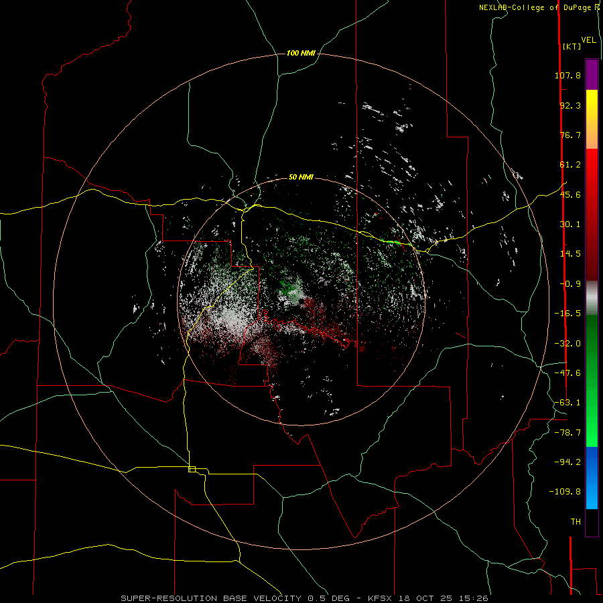Select the 61.2 legend value
Screen dimensions: 603x603
point(570,165)
